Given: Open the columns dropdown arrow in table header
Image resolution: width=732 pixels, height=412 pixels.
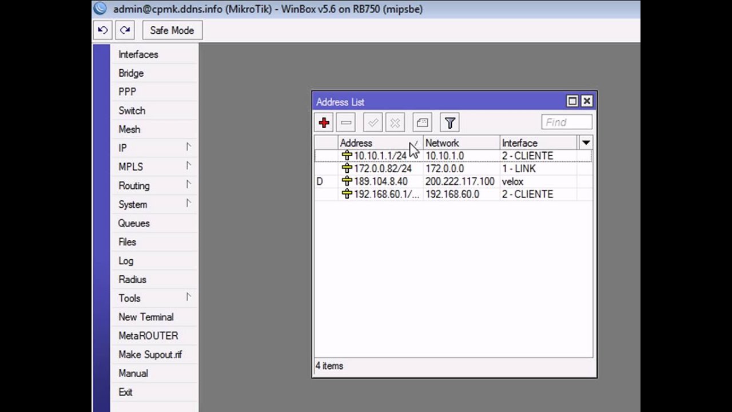Looking at the screenshot, I should pos(586,142).
